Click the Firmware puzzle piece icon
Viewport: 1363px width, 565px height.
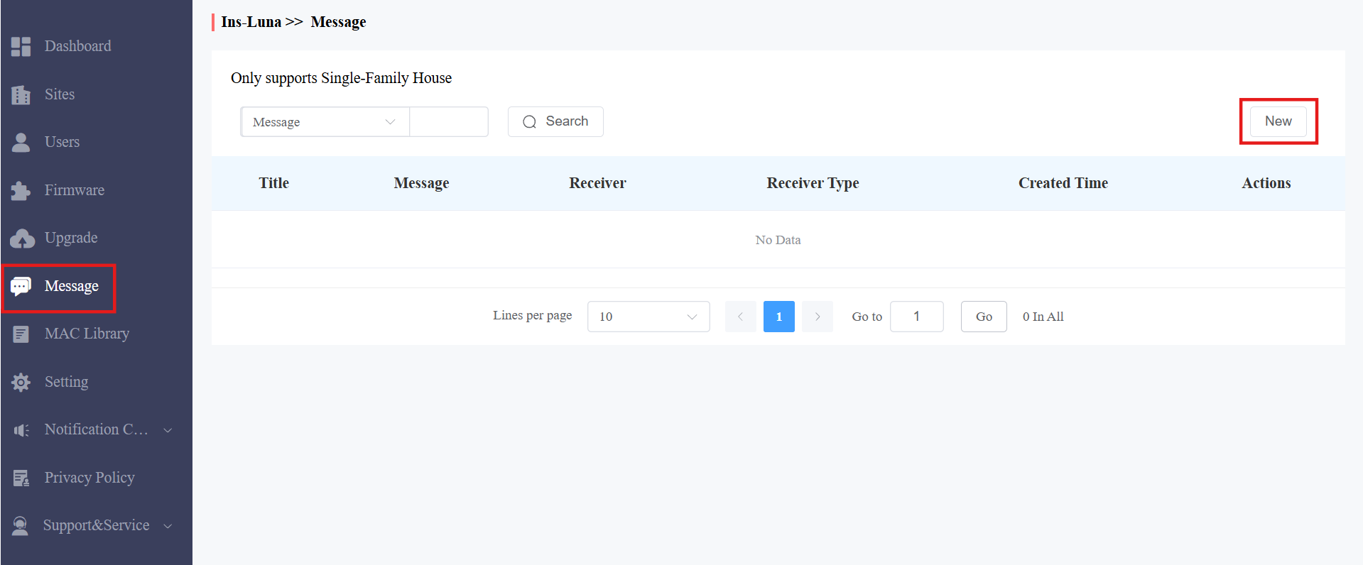[x=21, y=190]
